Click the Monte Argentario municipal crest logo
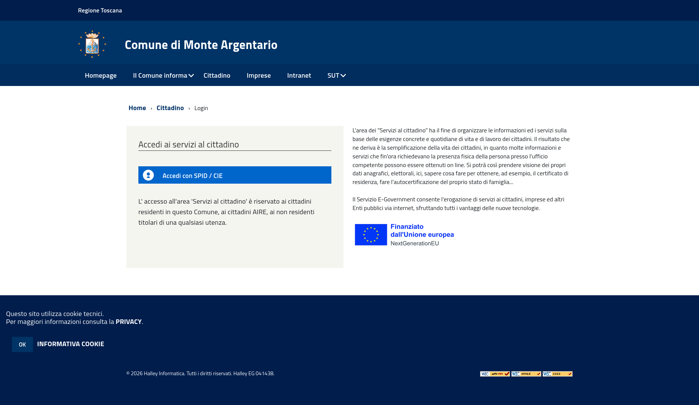The image size is (699, 405). point(92,44)
